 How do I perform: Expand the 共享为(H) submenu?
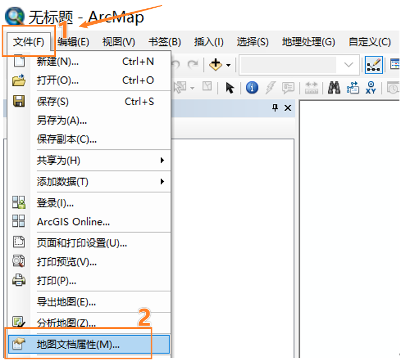pos(89,160)
